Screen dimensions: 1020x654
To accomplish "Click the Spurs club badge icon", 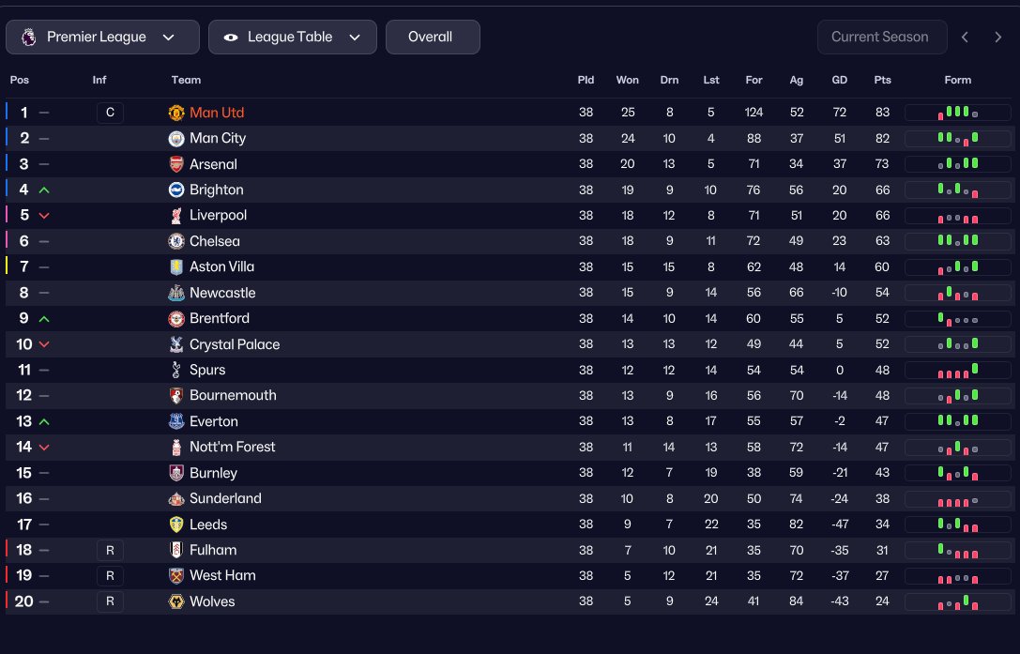I will [x=176, y=370].
